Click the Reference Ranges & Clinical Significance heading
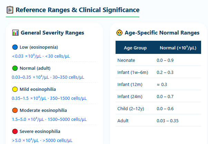This screenshot has width=208, height=144. [x=78, y=10]
